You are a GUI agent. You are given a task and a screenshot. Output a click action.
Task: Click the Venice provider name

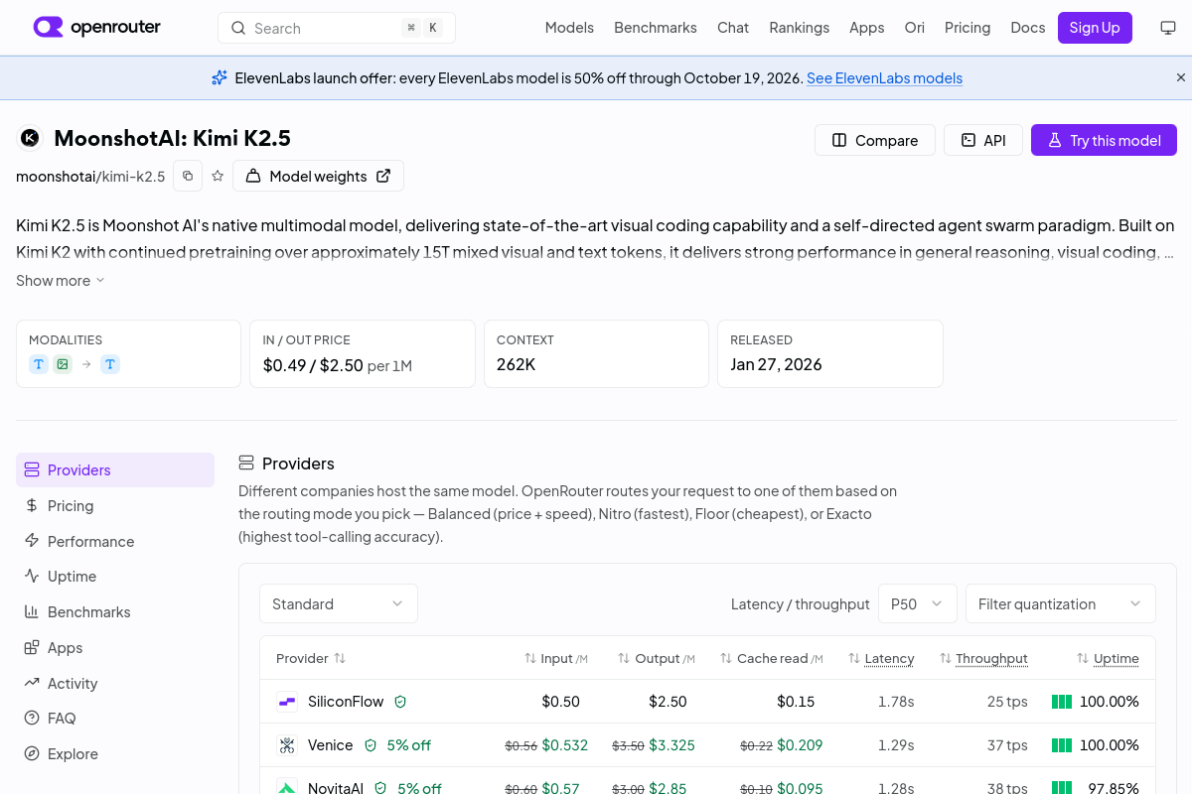pyautogui.click(x=331, y=745)
